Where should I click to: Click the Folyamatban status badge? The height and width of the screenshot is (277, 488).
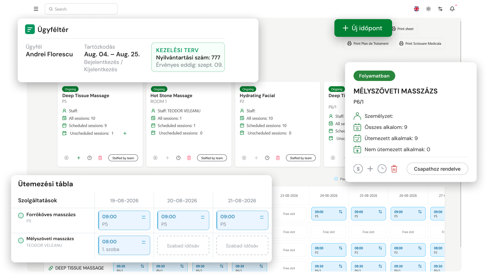[374, 76]
